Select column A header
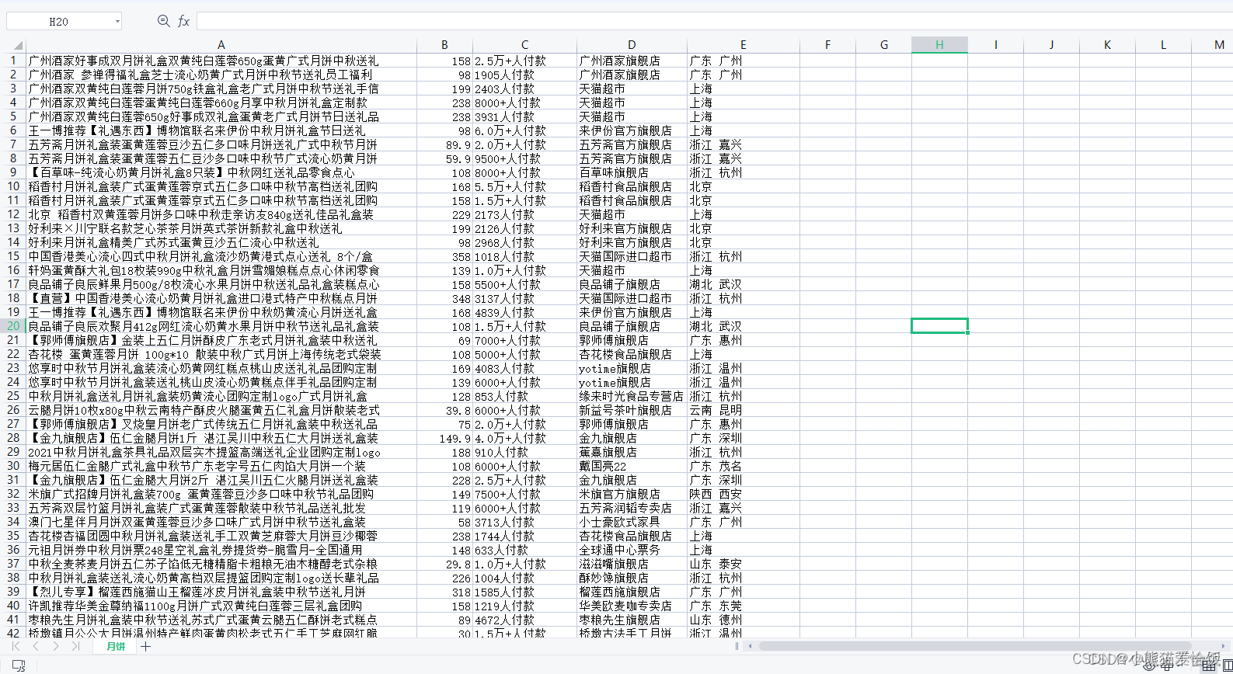 221,45
